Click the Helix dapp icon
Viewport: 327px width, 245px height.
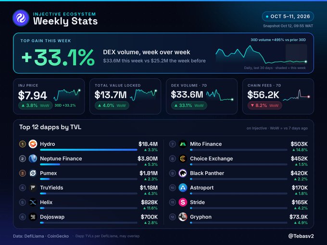33,202
